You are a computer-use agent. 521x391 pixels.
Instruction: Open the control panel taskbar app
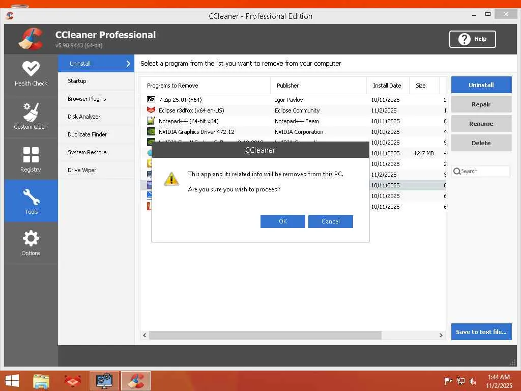click(x=104, y=381)
